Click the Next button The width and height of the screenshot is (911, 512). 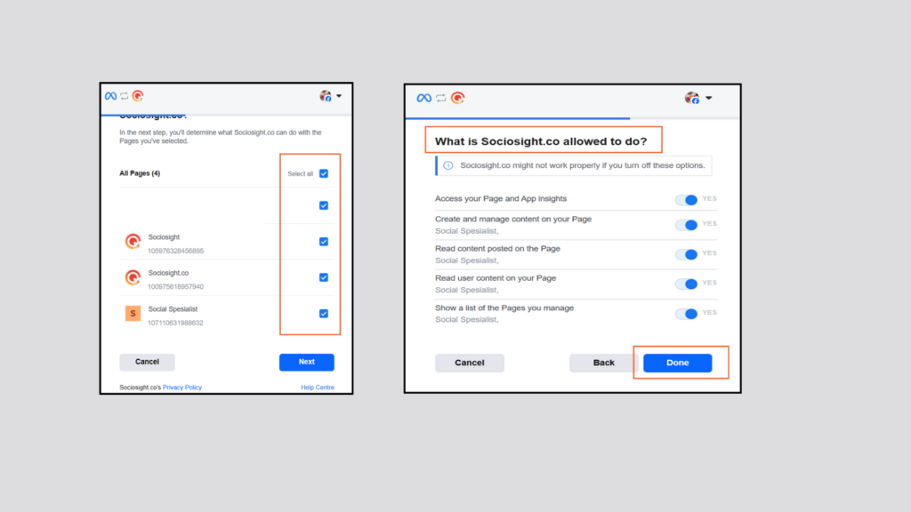[307, 362]
